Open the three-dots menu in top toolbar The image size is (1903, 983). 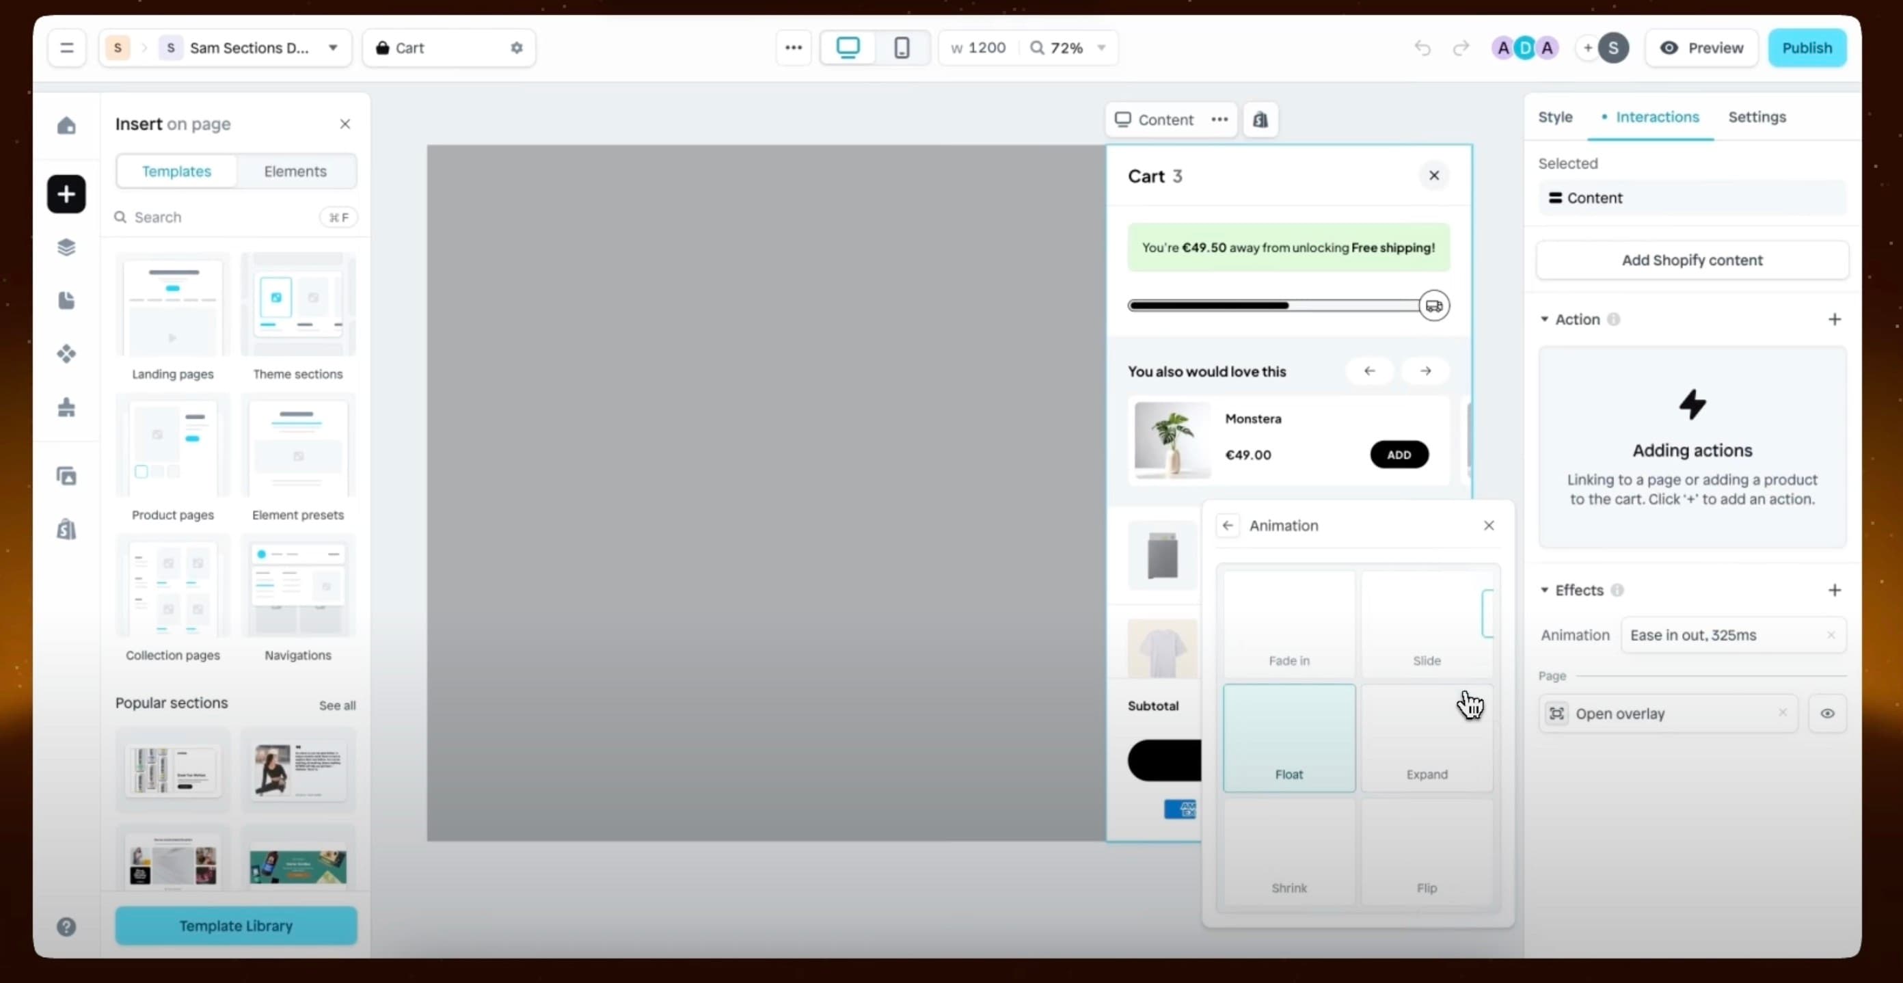pos(794,48)
